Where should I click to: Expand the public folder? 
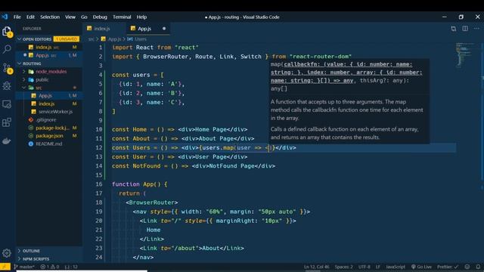click(x=42, y=79)
